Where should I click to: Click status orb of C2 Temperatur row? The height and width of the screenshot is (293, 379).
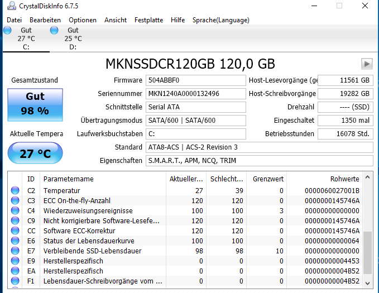pos(15,190)
